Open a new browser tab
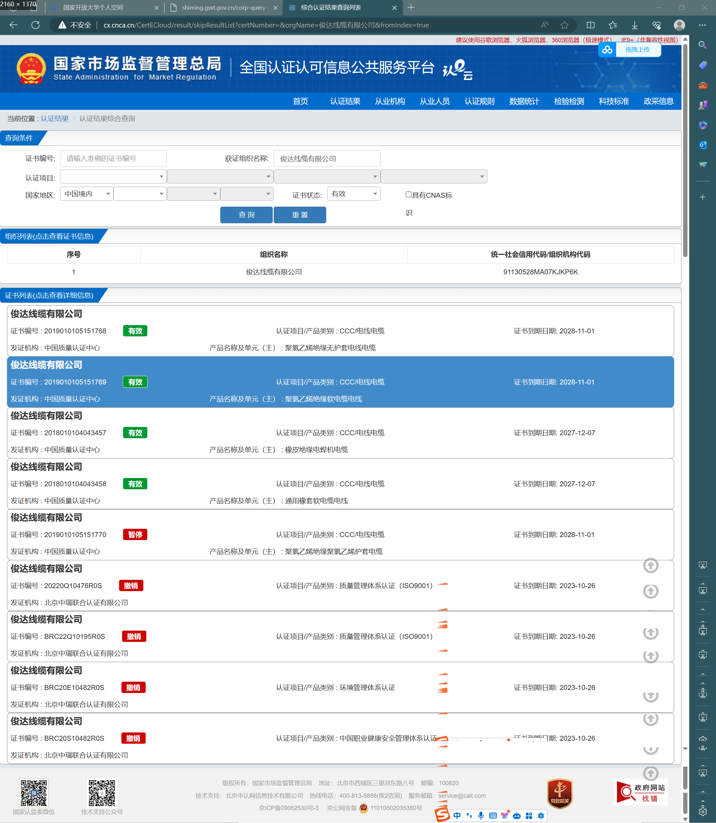The height and width of the screenshot is (823, 716). (x=411, y=8)
